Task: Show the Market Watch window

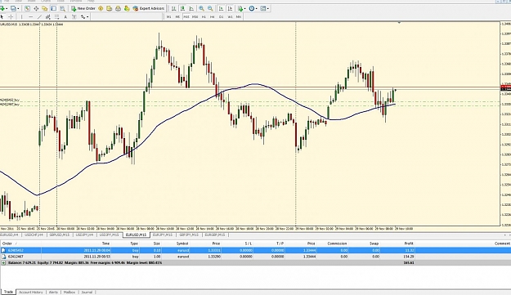Action: (27, 8)
